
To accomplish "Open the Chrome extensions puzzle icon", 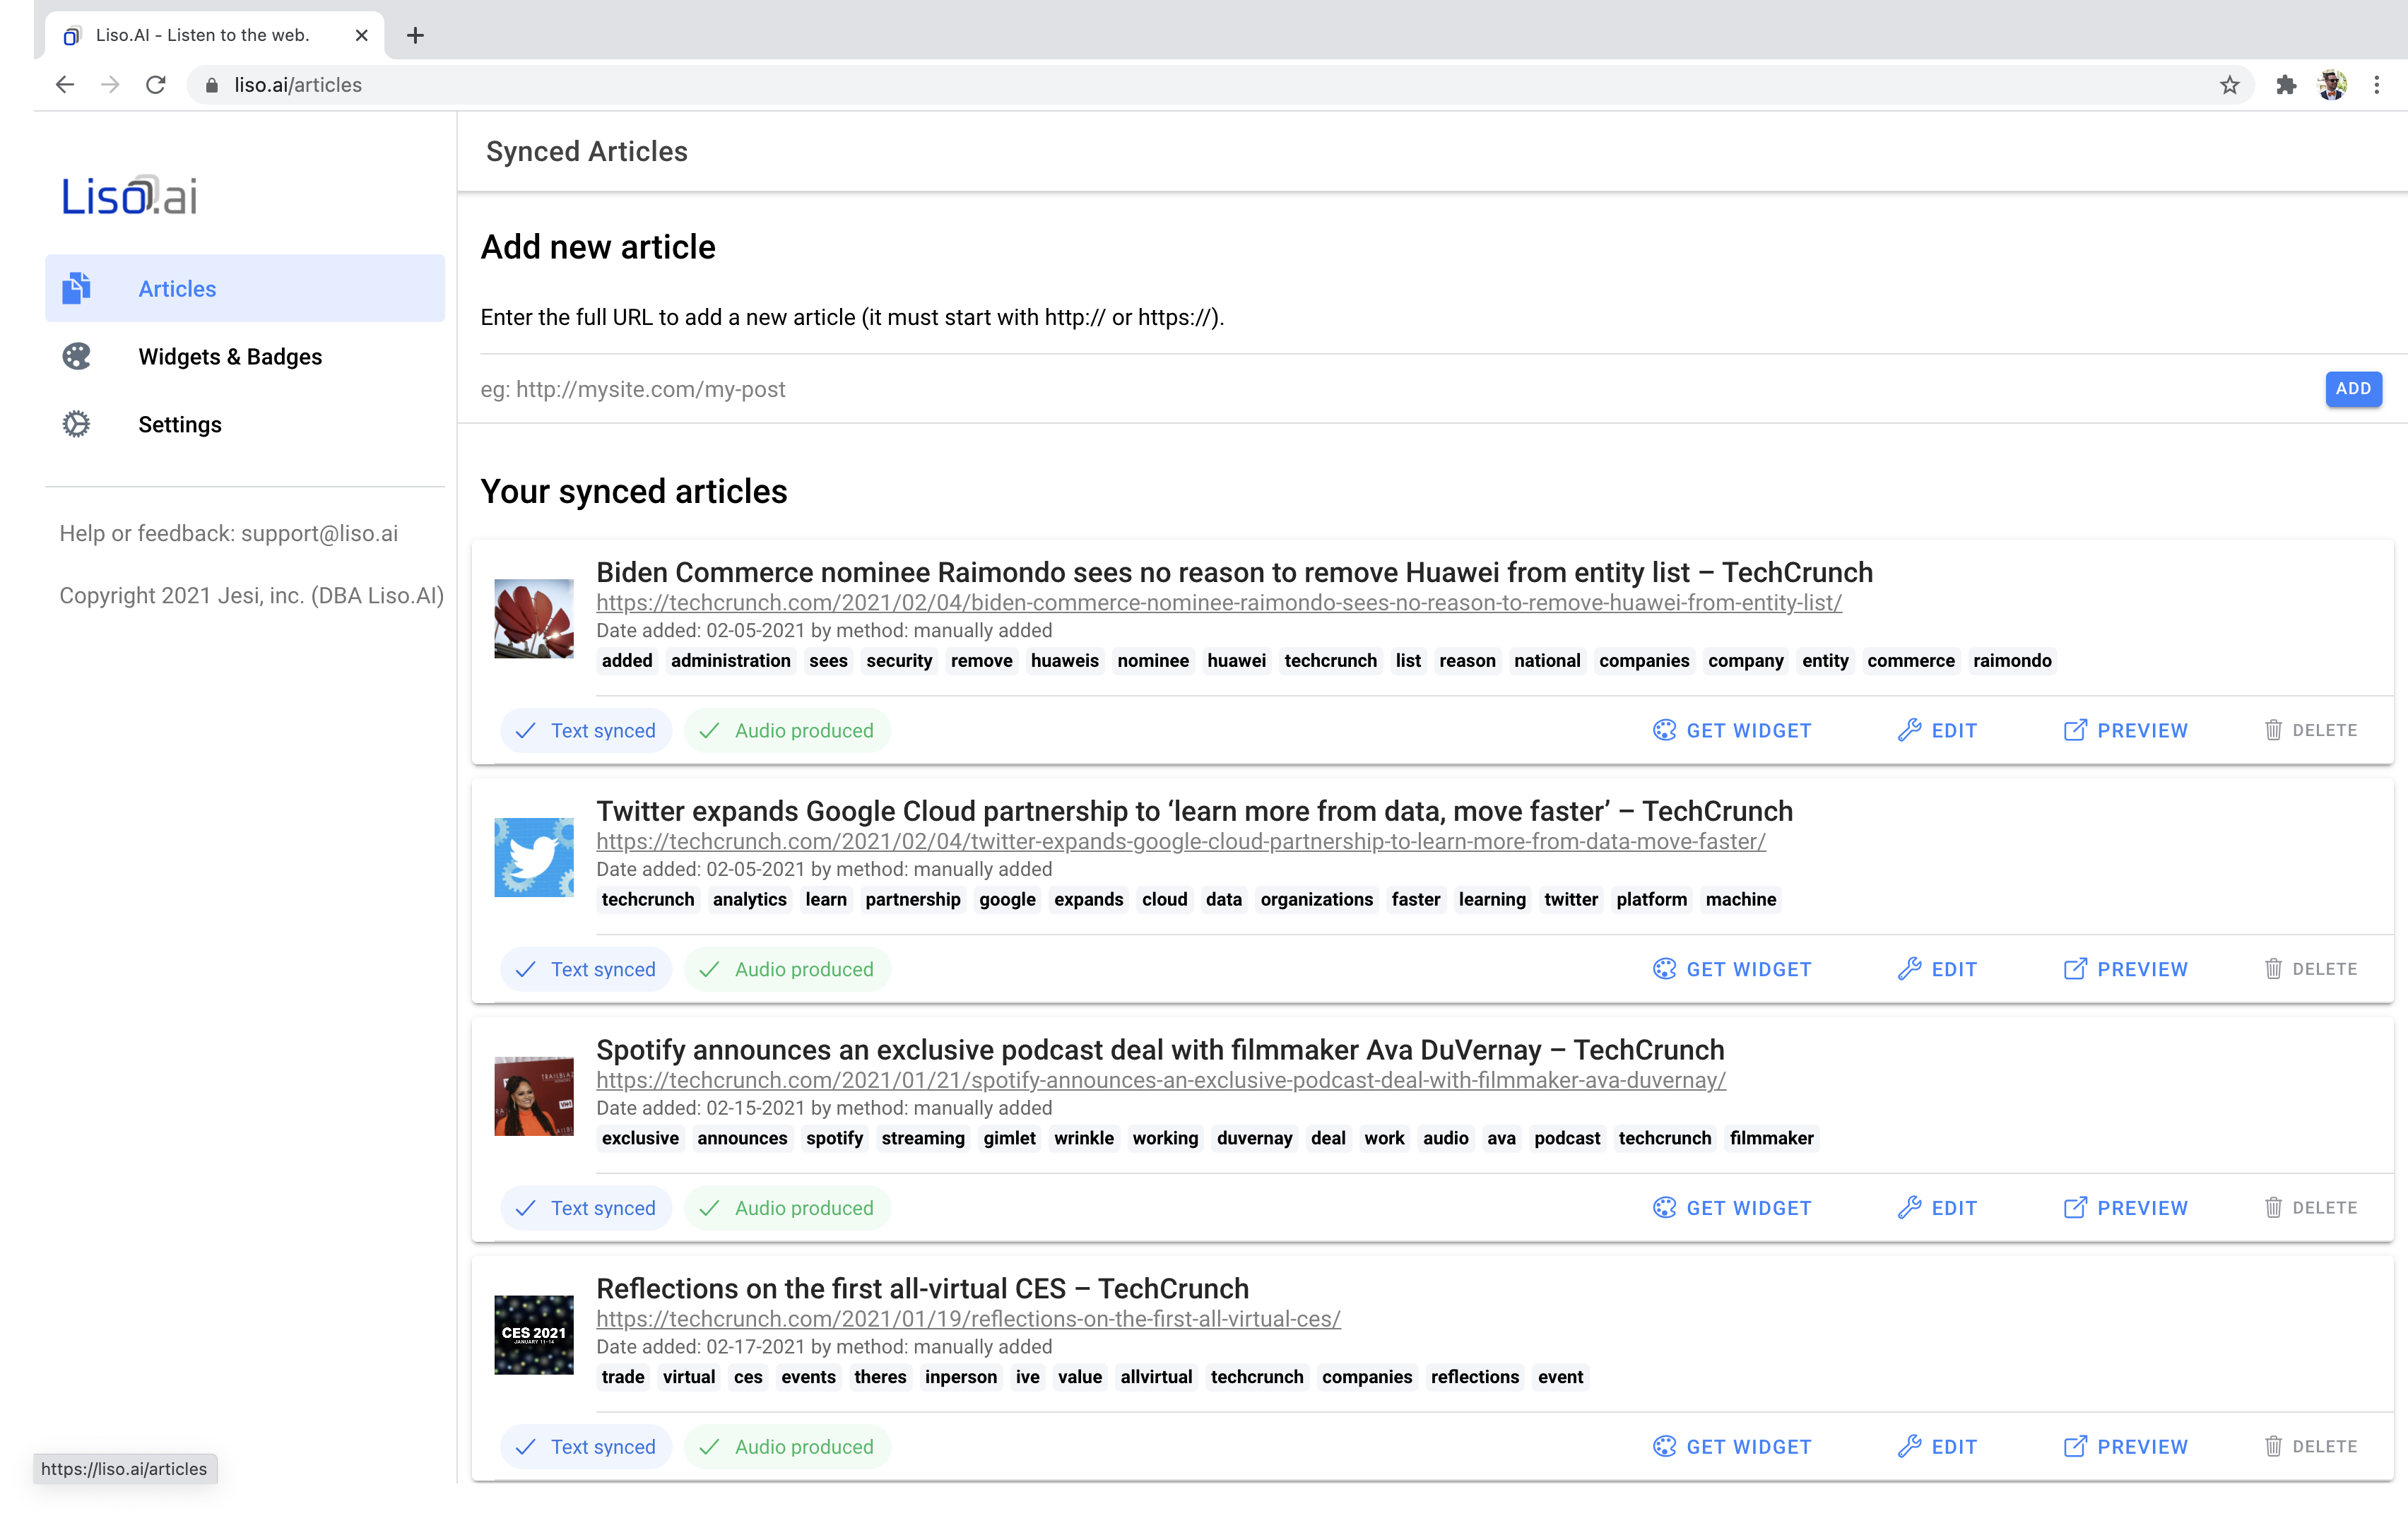I will 2286,85.
